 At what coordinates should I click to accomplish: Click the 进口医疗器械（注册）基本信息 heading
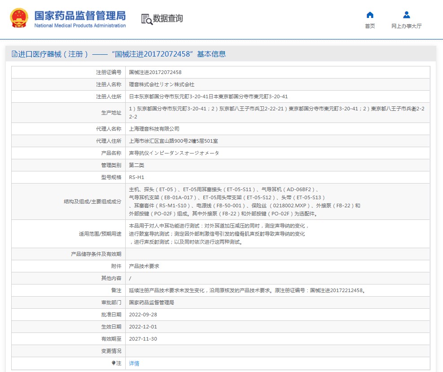point(118,54)
